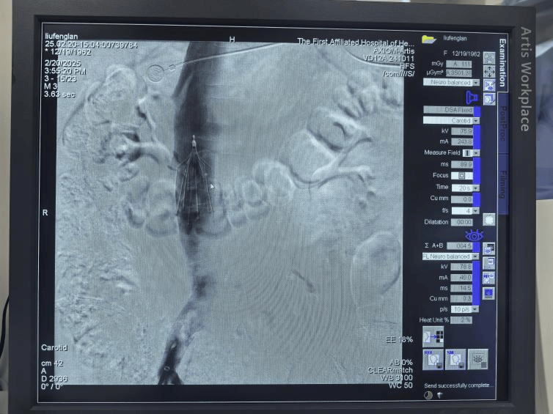Click the head layout grid icon
Image resolution: width=553 pixels, height=414 pixels.
tap(433, 336)
